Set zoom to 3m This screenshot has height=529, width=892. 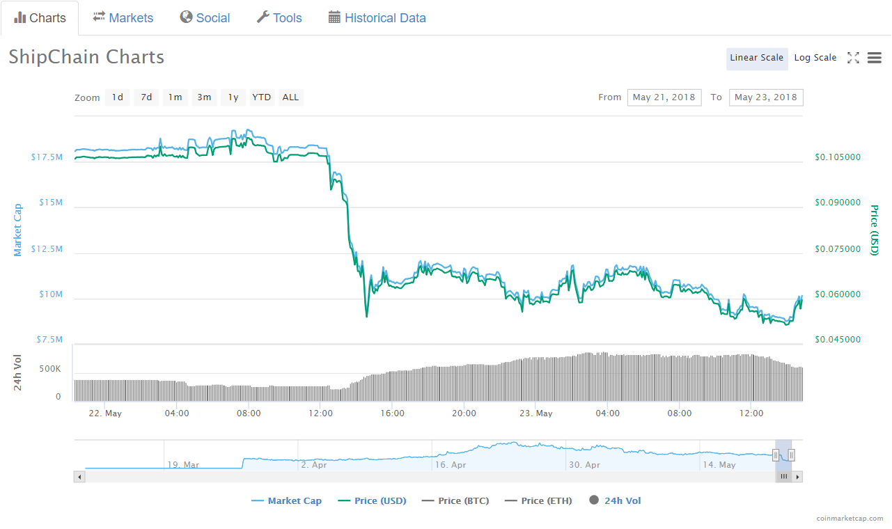pyautogui.click(x=204, y=97)
